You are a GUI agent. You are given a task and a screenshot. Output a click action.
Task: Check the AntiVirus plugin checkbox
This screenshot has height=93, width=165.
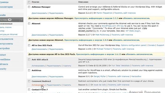[29, 70]
